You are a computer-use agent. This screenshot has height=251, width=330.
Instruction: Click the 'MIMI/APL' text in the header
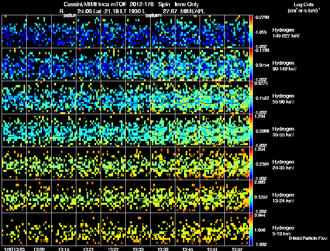[x=193, y=11]
